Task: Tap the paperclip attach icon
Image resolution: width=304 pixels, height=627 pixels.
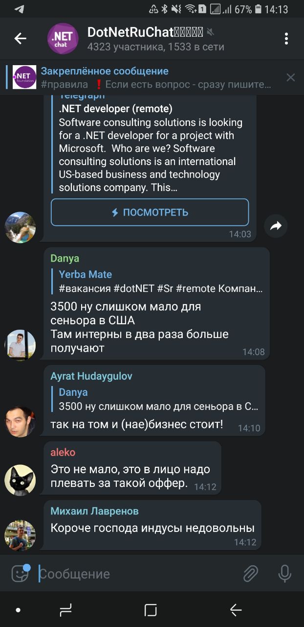Action: [x=250, y=574]
